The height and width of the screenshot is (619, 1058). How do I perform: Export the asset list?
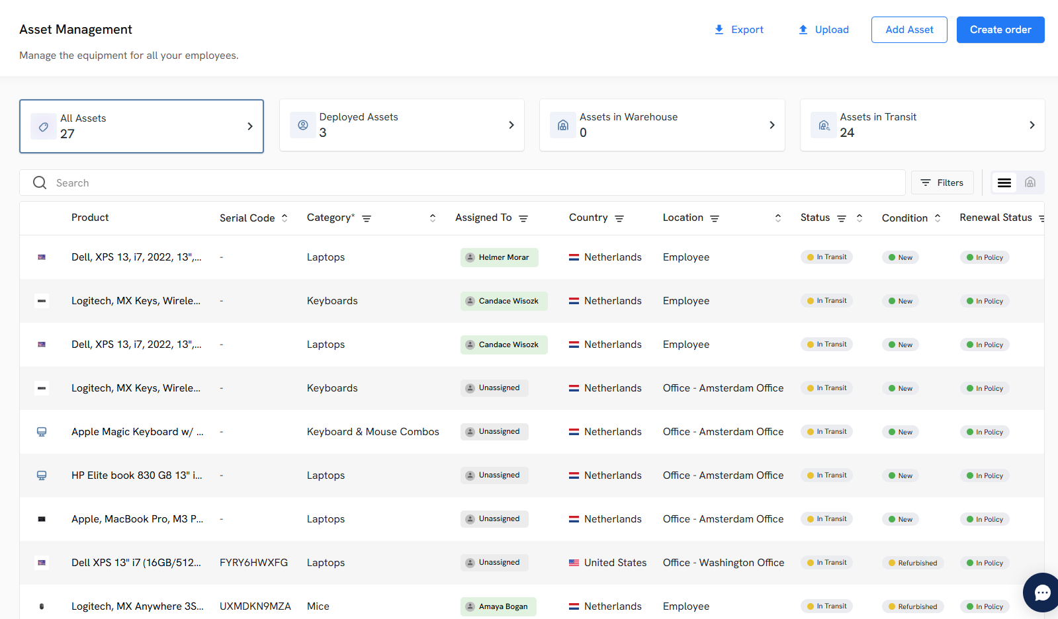click(738, 30)
